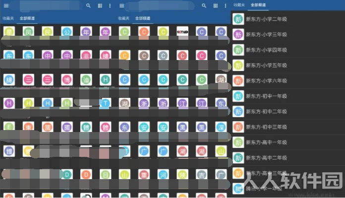Image resolution: width=345 pixels, height=198 pixels.
Task: Open the teal D channel icon
Action: coord(67,175)
